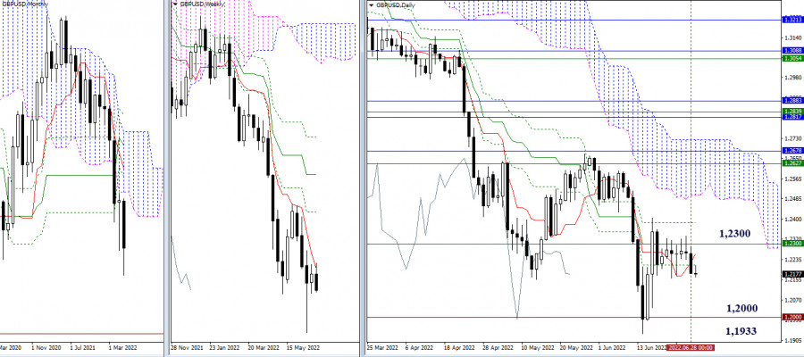
Task: Select the GBPUSD,Monthly chart title
Action: point(20,4)
